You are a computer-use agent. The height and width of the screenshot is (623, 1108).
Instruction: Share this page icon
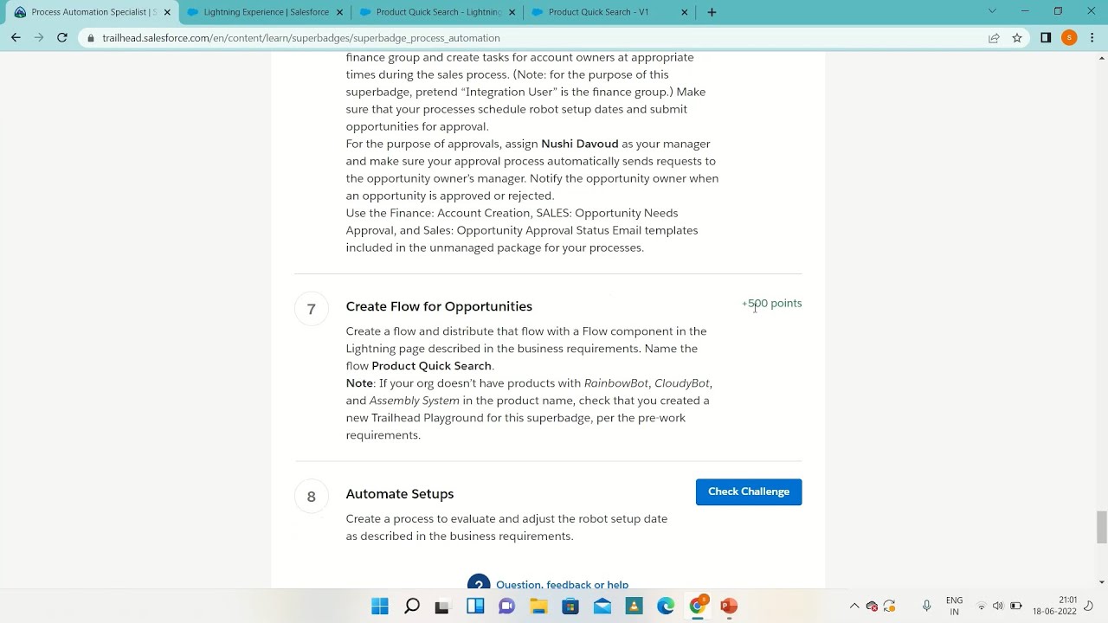[994, 38]
